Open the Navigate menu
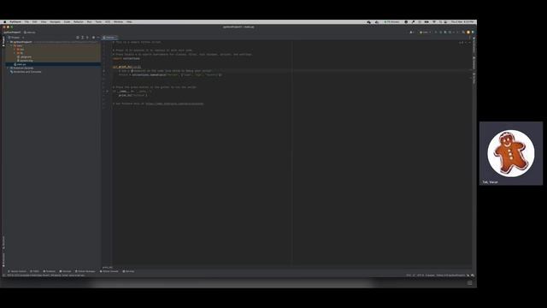The width and height of the screenshot is (547, 308). [55, 21]
